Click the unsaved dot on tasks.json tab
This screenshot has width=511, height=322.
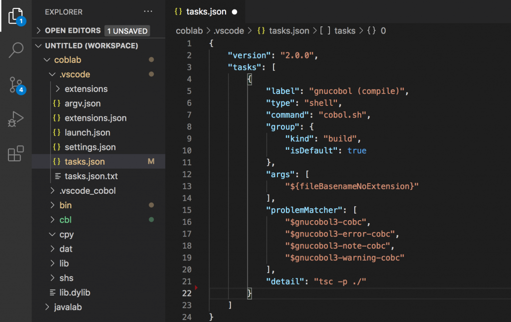235,12
